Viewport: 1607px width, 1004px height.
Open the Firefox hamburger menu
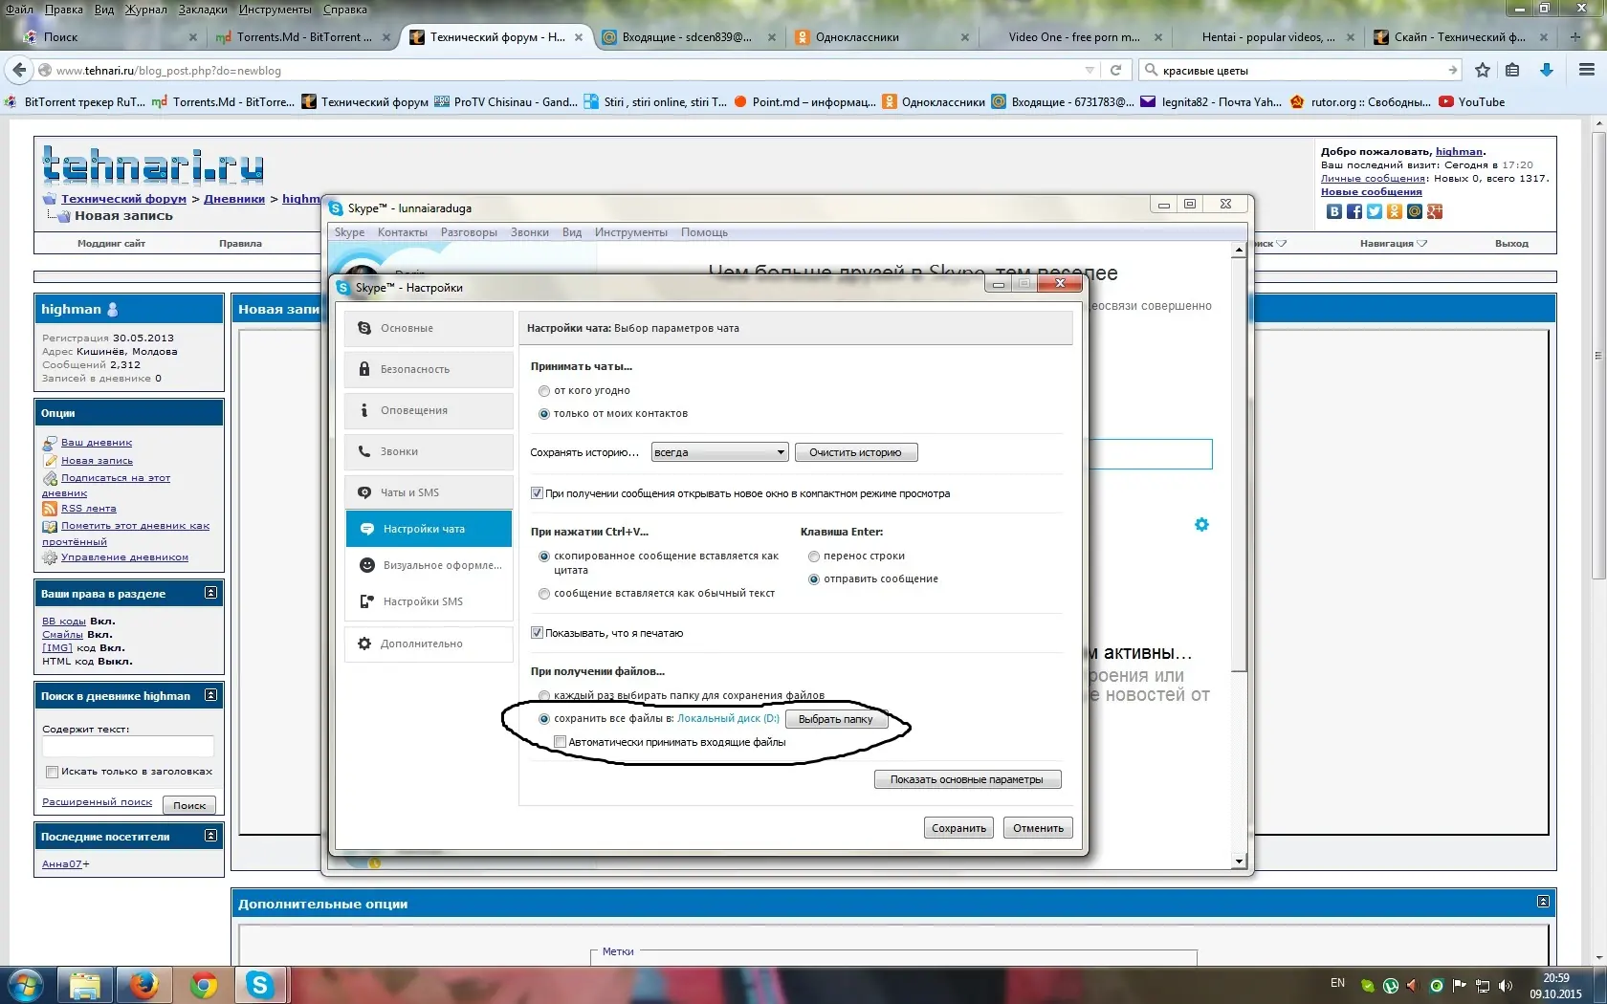tap(1587, 70)
